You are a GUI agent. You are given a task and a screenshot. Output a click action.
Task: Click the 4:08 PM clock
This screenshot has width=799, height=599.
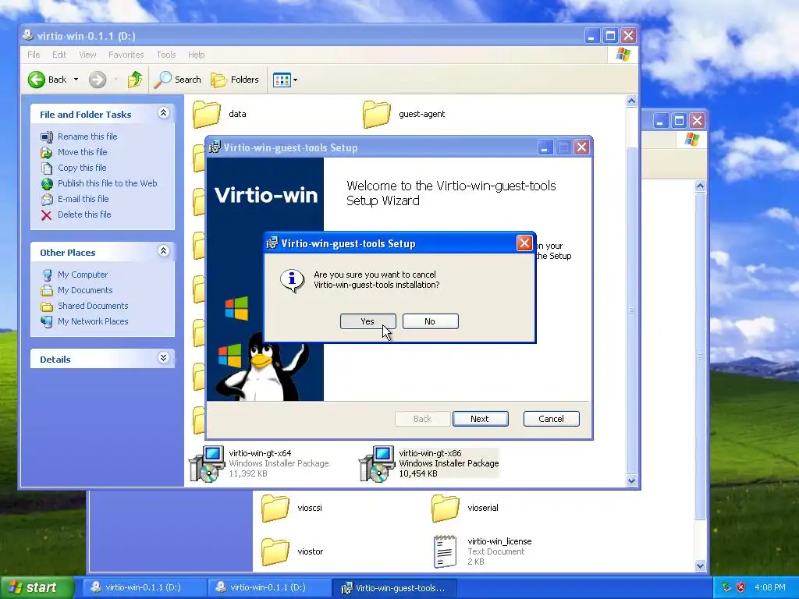[770, 587]
